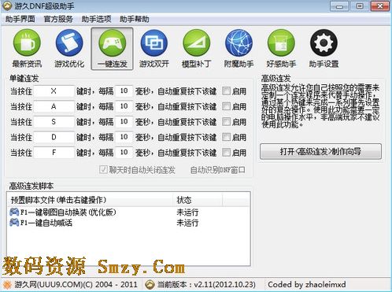The height and width of the screenshot is (292, 392).
Task: Click the Coded by zhaoleimxd status text
Action: 307,285
